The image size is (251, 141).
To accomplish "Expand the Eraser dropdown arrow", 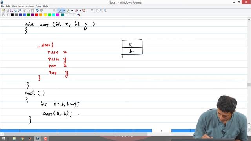I will coord(80,11).
